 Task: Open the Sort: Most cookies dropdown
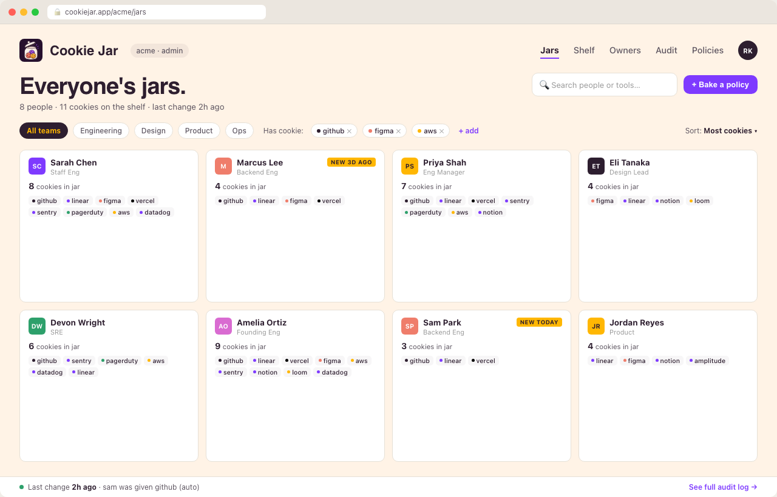721,131
